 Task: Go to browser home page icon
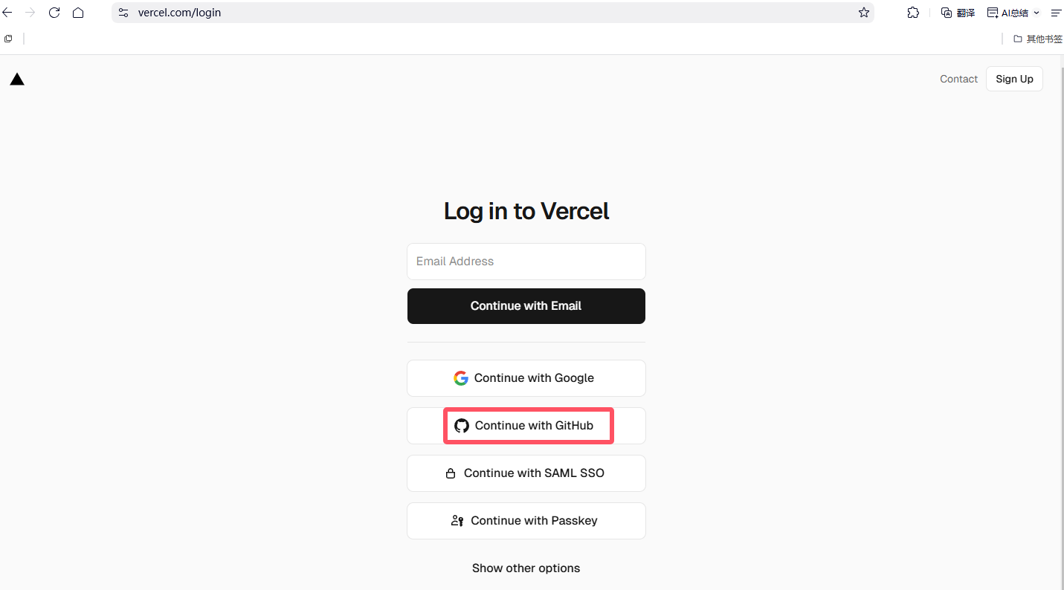click(78, 12)
